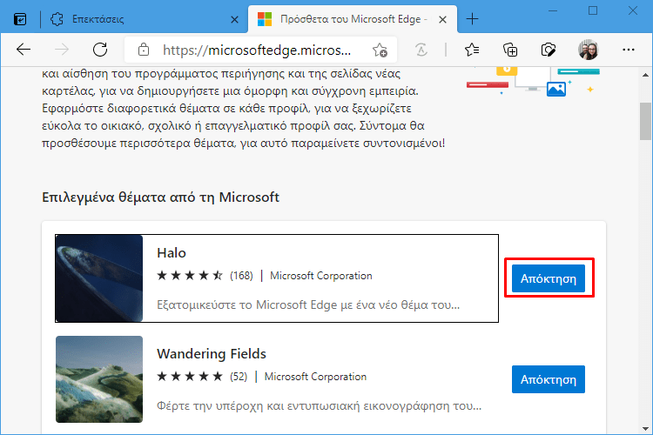Click the address bar URL
653x435 pixels.
pos(257,50)
